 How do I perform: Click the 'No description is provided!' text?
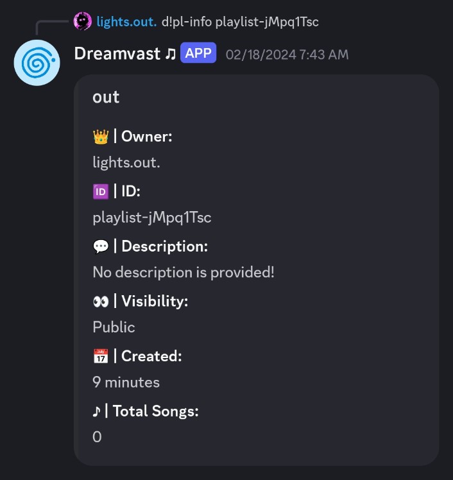pyautogui.click(x=184, y=272)
